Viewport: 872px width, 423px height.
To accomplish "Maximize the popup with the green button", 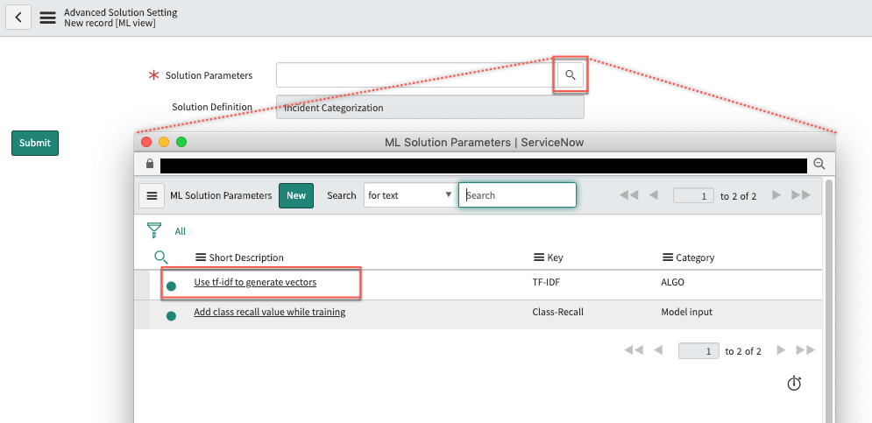I will point(181,142).
